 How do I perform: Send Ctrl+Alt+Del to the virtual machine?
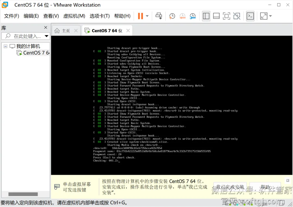[159, 16]
